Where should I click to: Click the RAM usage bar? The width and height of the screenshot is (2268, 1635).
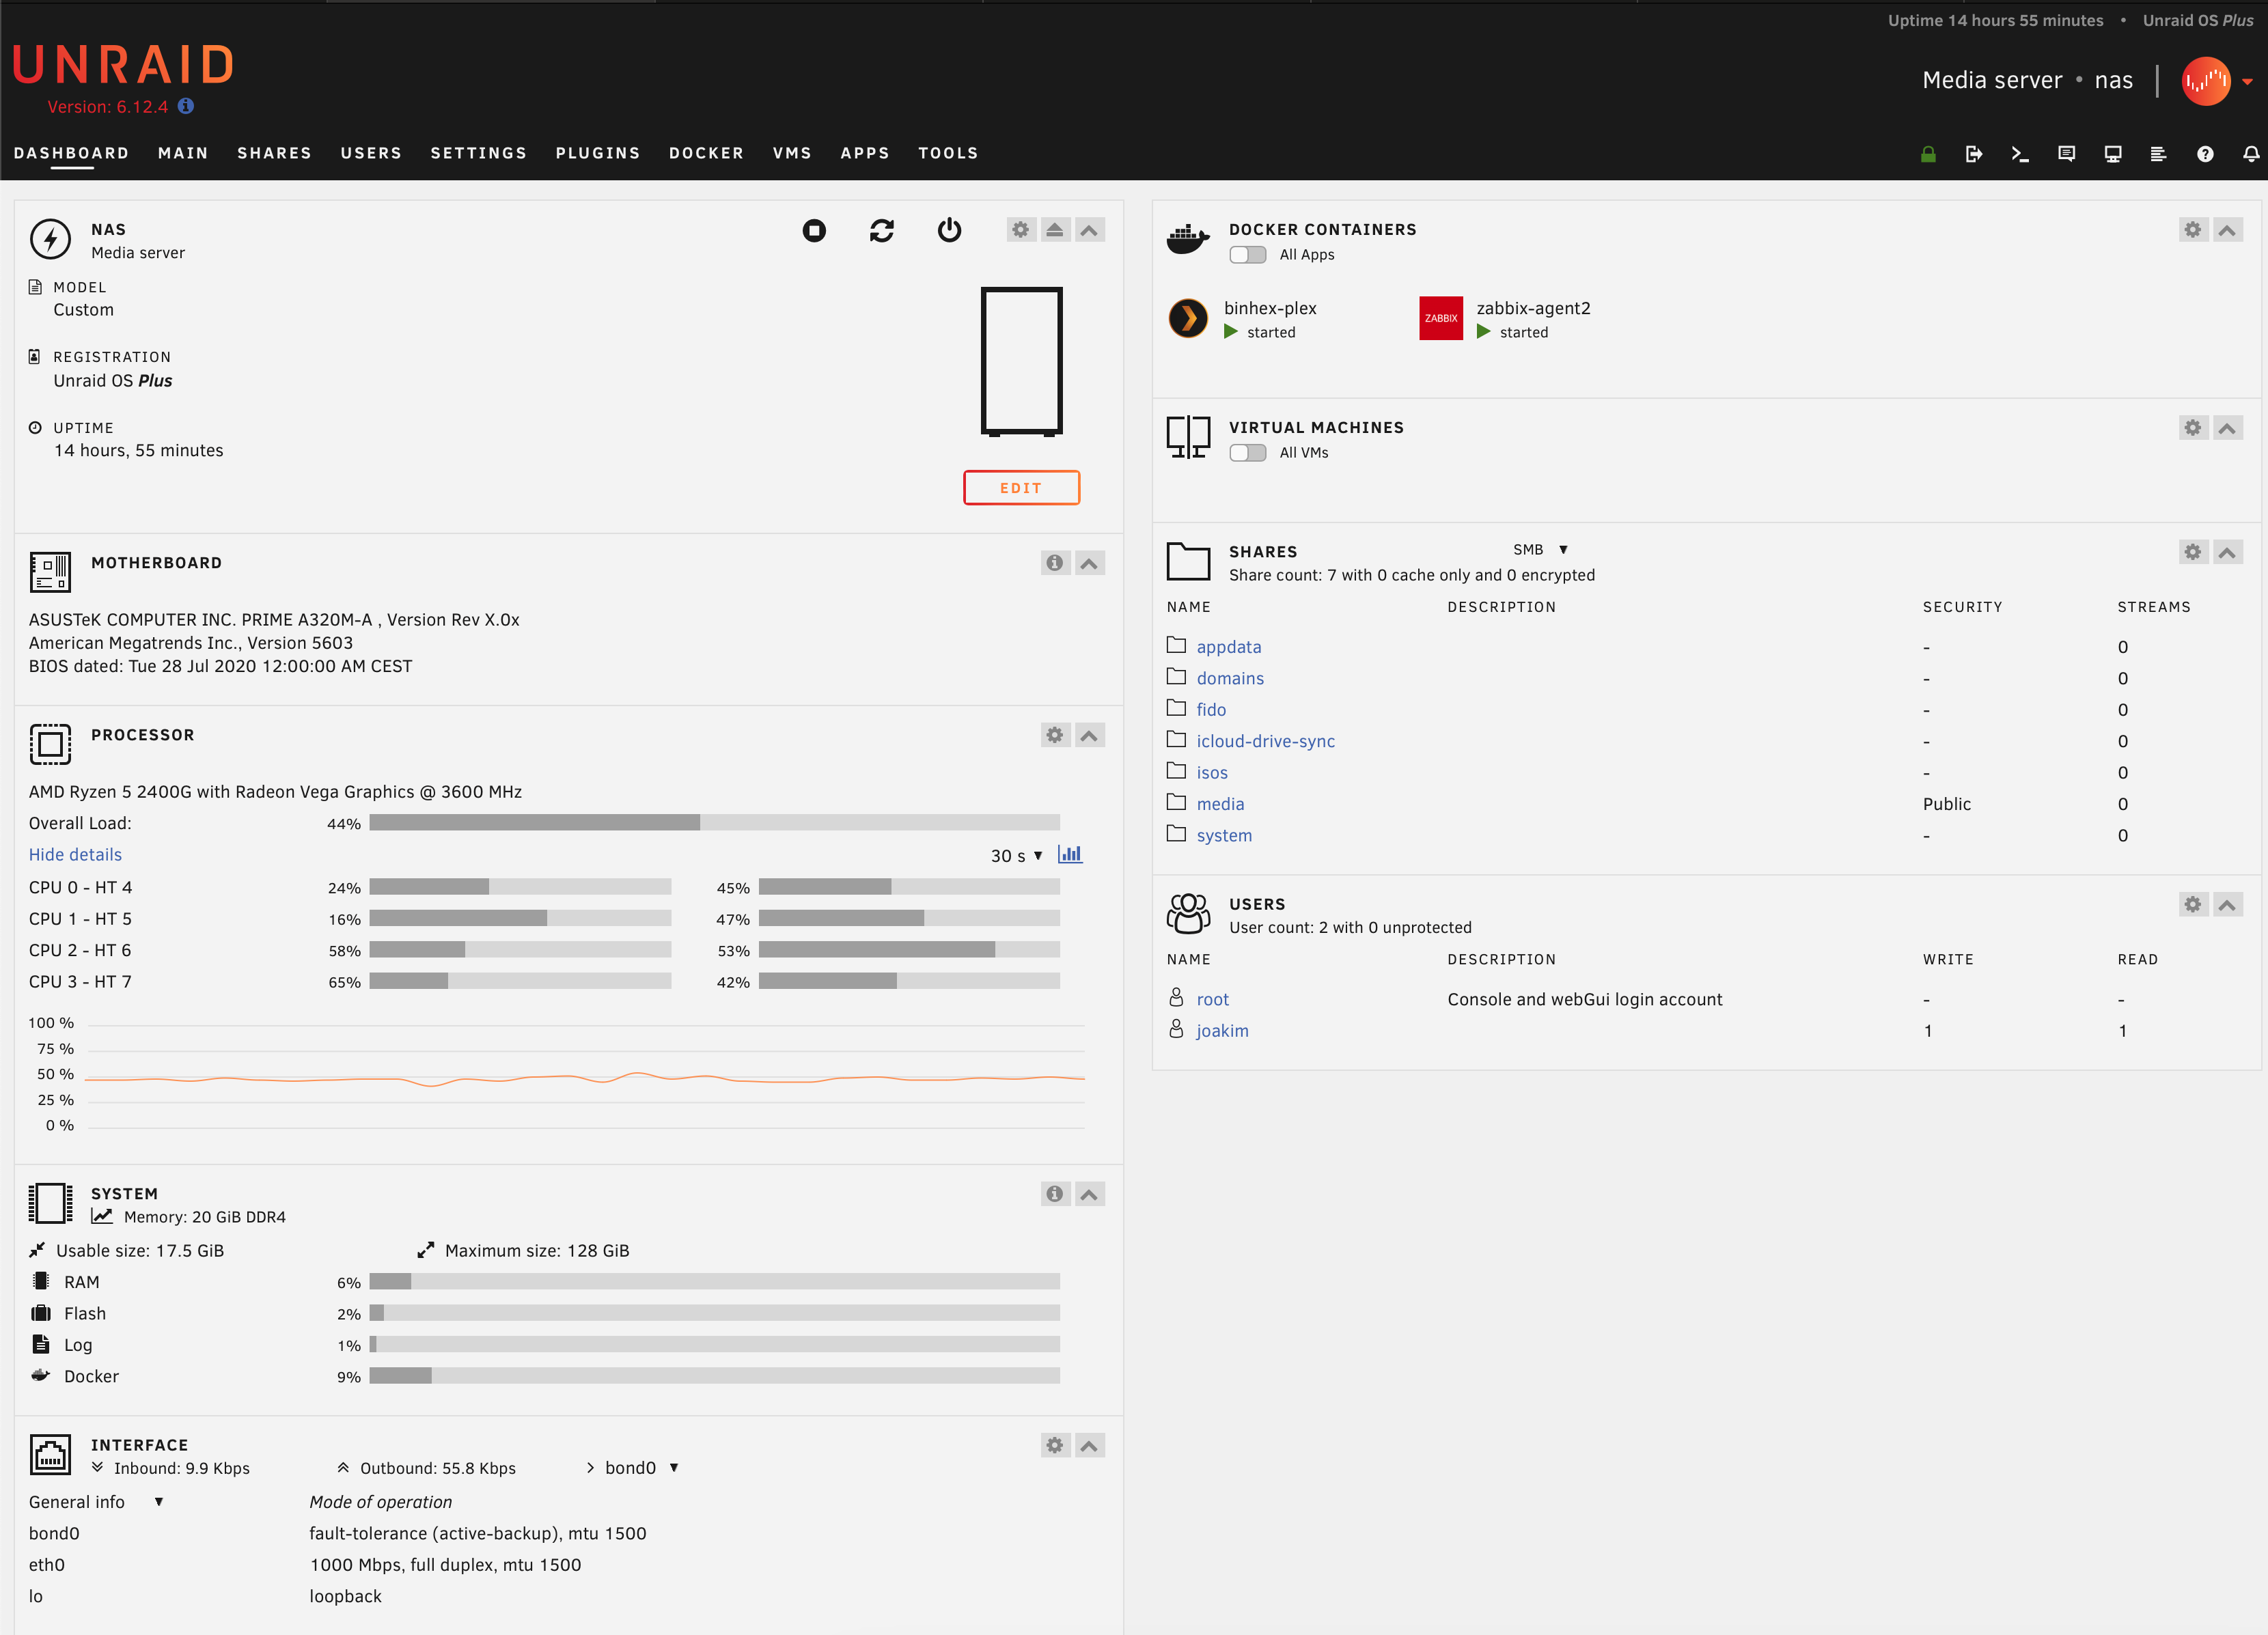point(714,1282)
